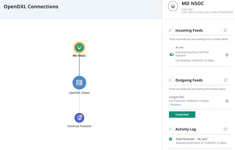
Task: Click 'Last Received: 10/08/2021 01:46pm' text
Action: coord(195,60)
